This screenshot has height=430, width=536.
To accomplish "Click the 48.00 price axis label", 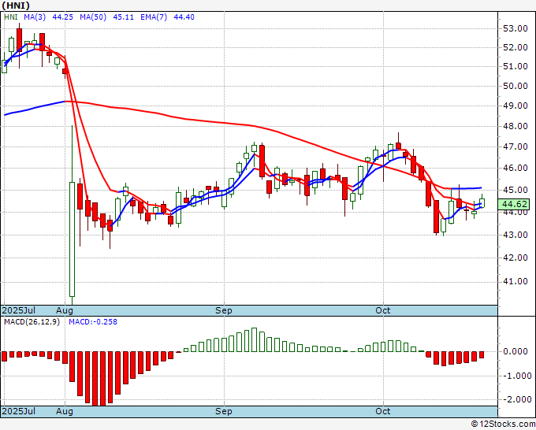I will click(x=516, y=126).
